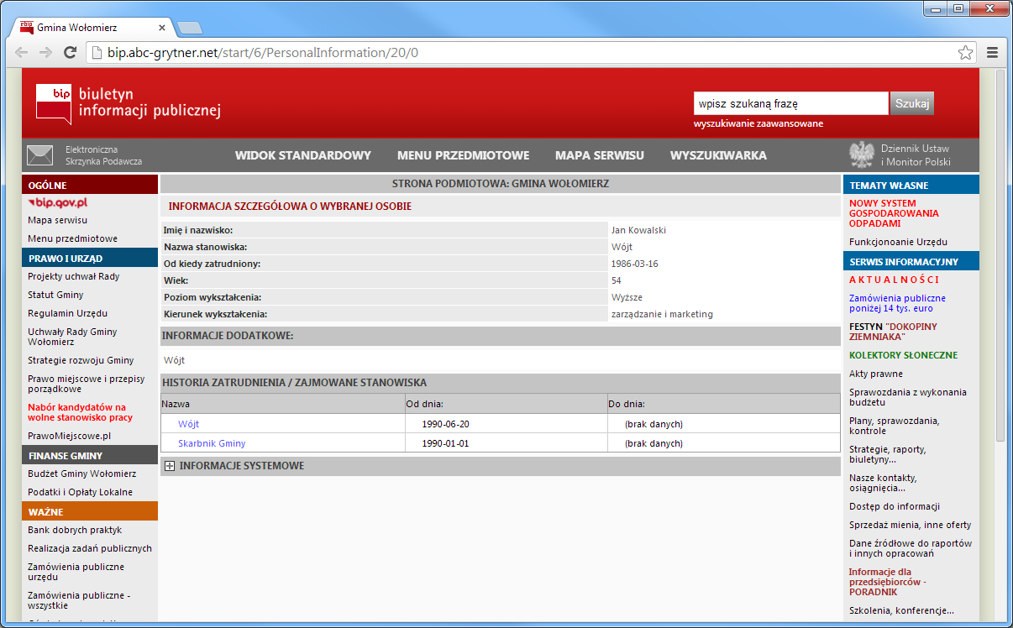This screenshot has width=1013, height=628.
Task: Open Budżet Gminy Wołomierz
Action: 81,474
